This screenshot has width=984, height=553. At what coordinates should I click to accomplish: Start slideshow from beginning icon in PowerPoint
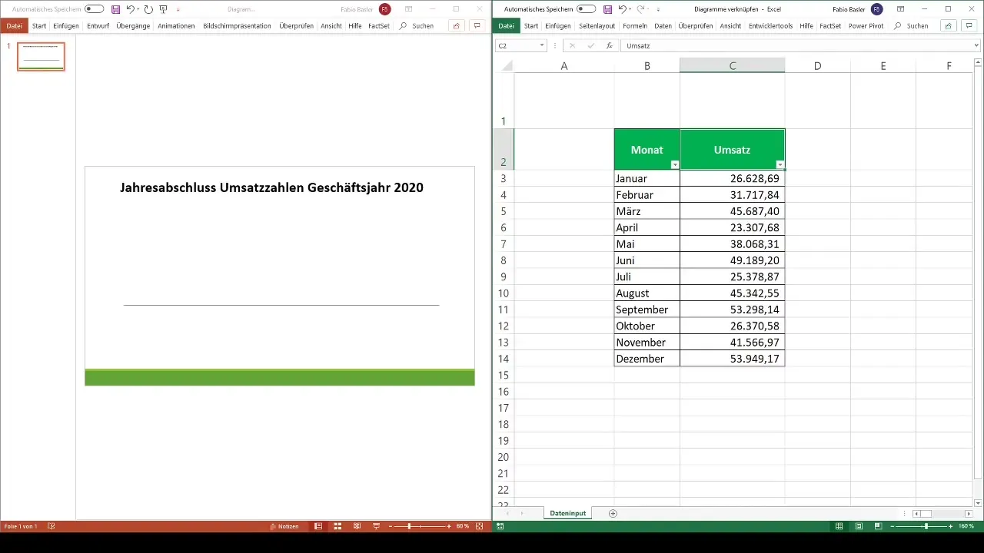tap(164, 9)
